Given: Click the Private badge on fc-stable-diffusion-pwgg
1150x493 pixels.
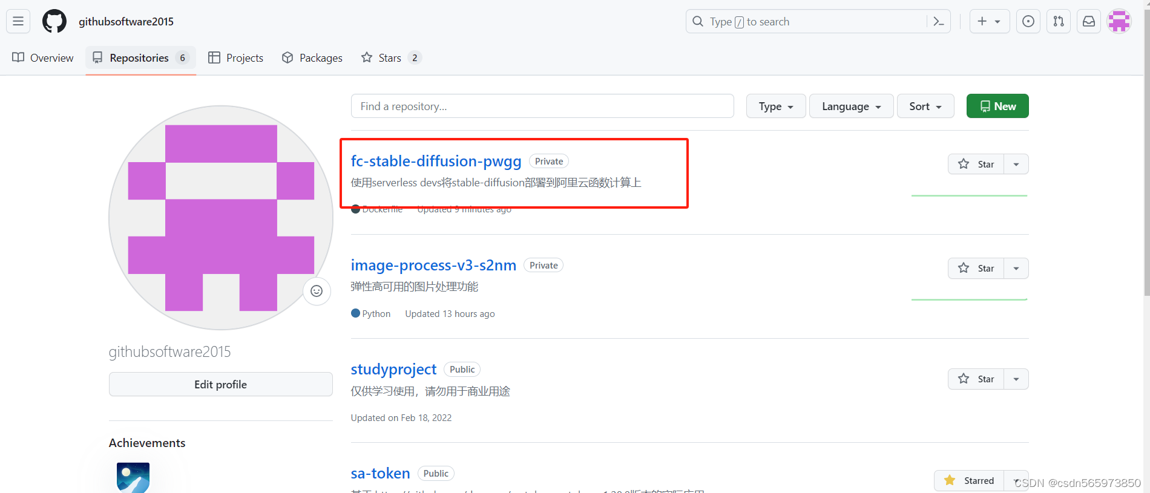Looking at the screenshot, I should click(549, 161).
